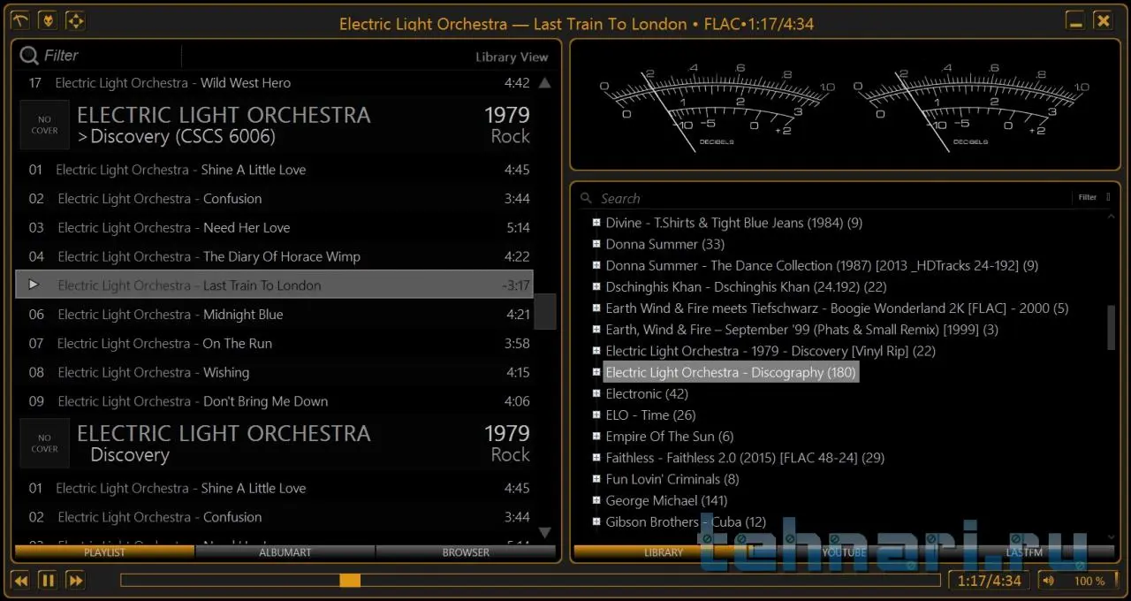Switch to the Library tab
Screen dimensions: 1131x601
click(664, 552)
